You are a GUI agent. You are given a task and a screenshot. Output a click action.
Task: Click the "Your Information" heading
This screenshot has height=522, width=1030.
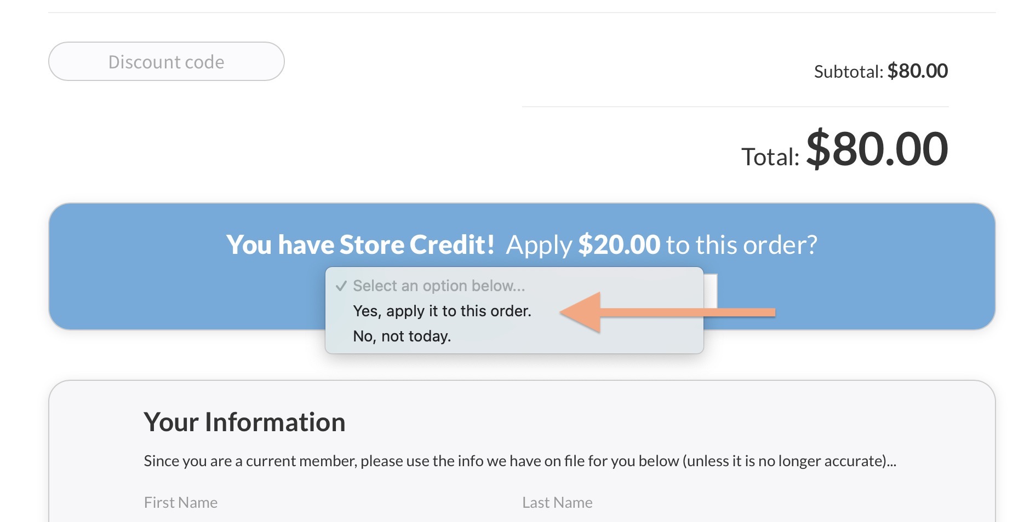pos(244,422)
